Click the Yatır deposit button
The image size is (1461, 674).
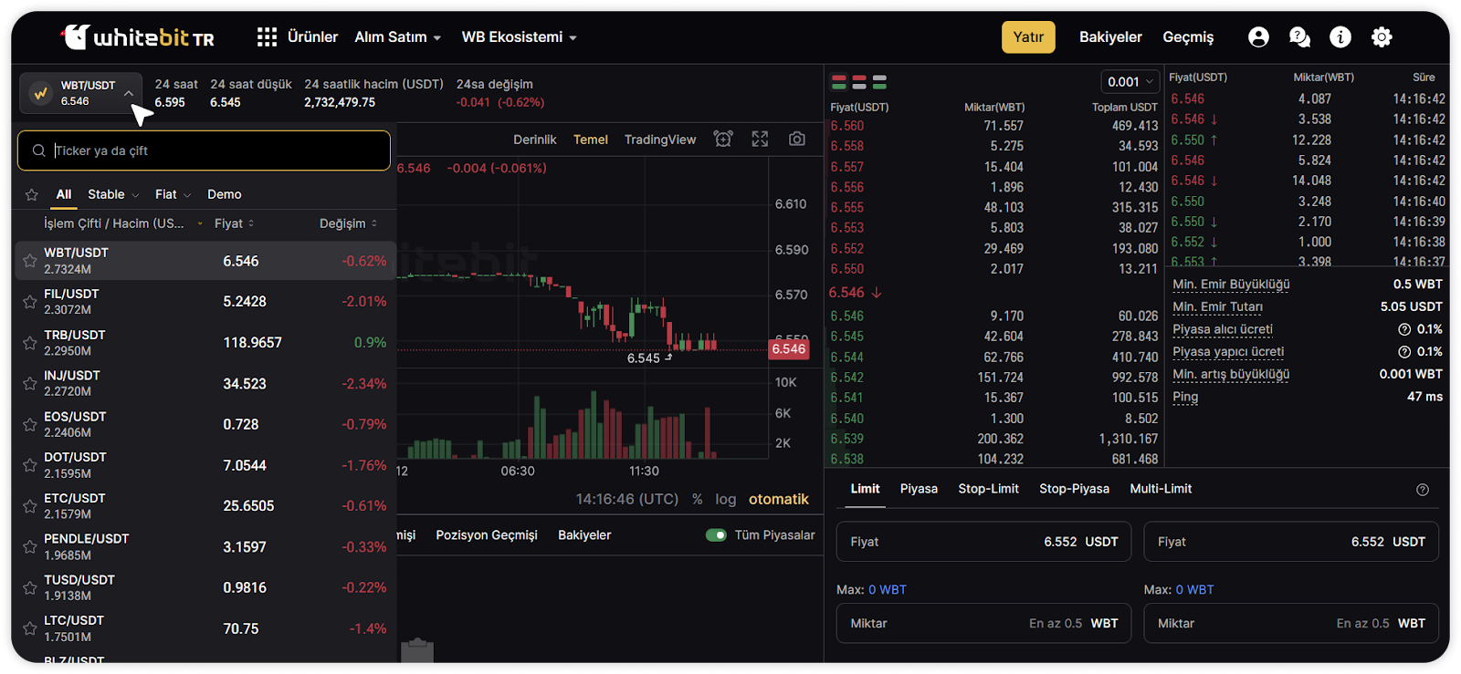[x=1028, y=37]
